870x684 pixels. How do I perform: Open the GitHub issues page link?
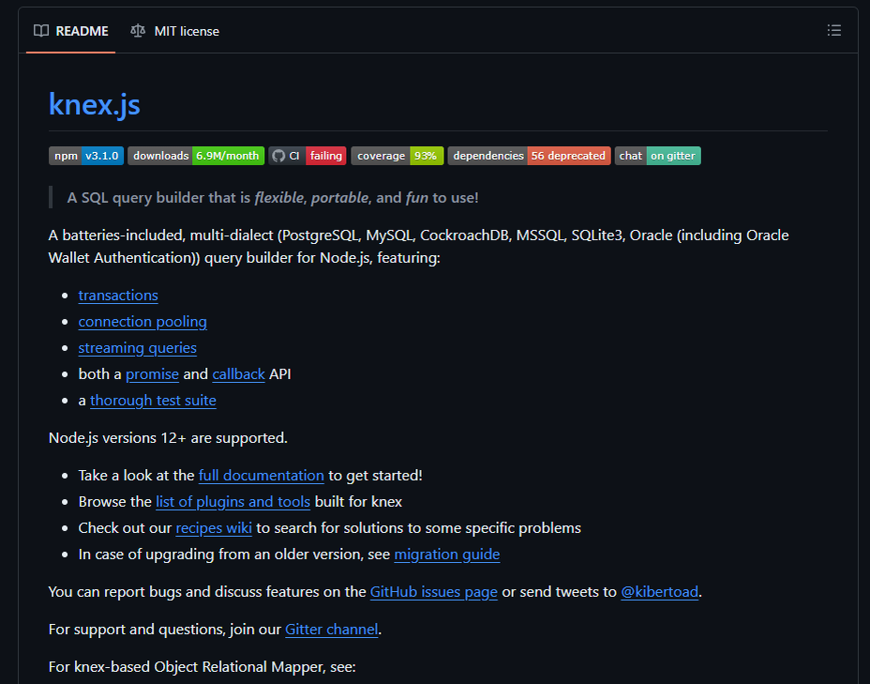434,592
